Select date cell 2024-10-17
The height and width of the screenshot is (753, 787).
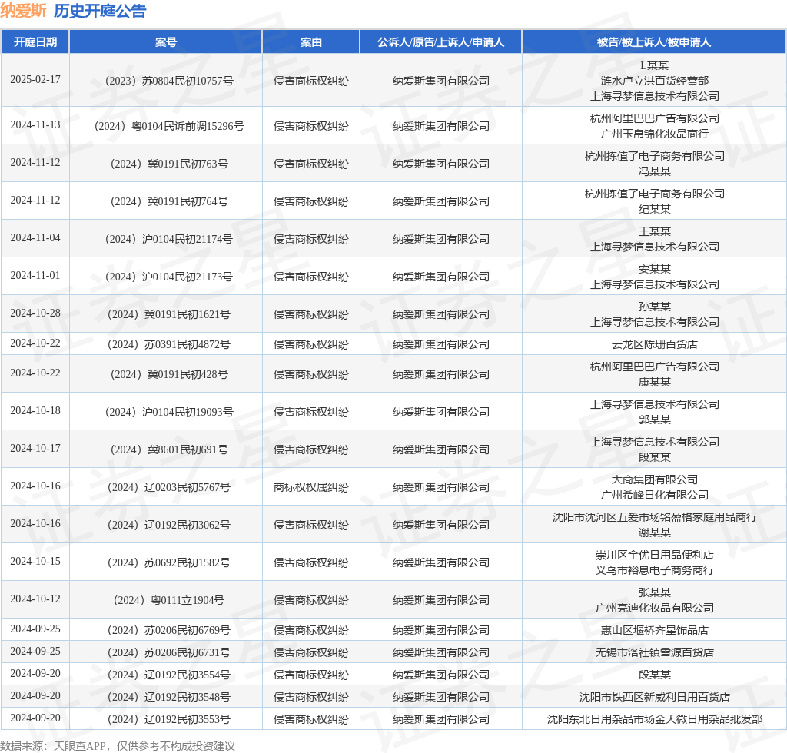[35, 449]
